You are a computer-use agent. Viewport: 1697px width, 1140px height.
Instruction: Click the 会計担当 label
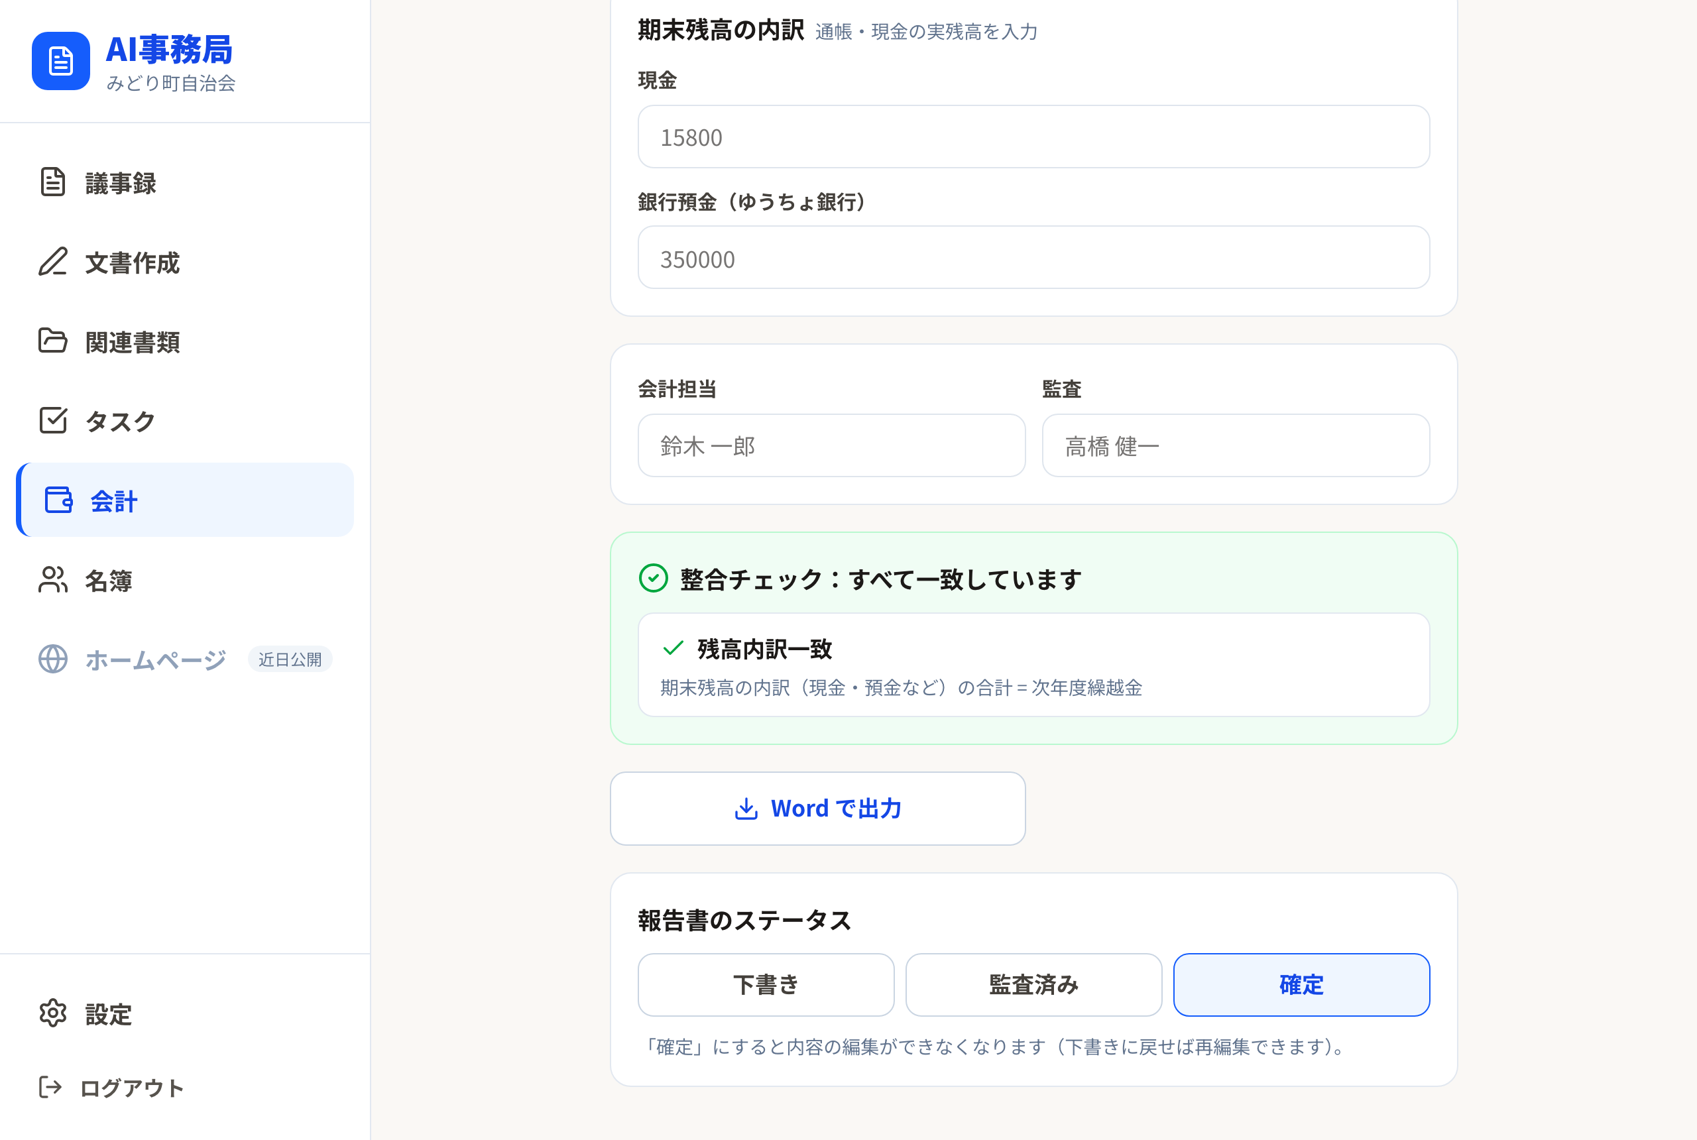677,389
